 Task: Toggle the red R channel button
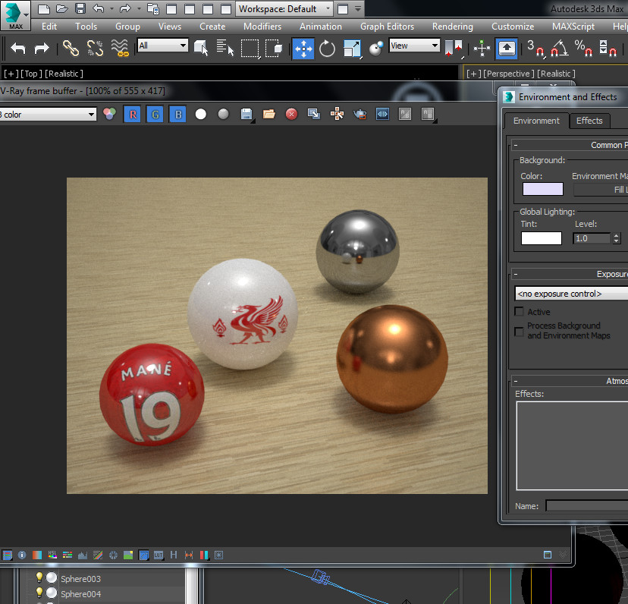[x=133, y=115]
